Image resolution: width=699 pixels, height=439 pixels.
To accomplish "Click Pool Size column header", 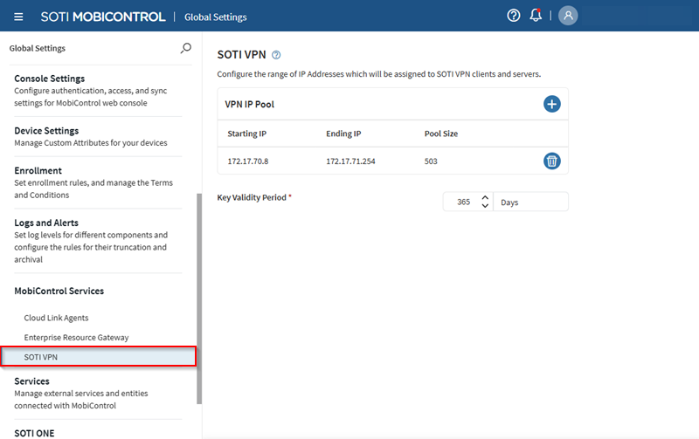I will (x=441, y=134).
